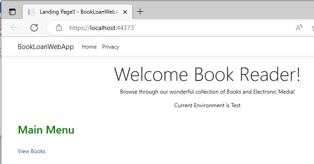The width and height of the screenshot is (314, 164).
Task: Select the Browse through our collection sentence
Action: pos(207,92)
